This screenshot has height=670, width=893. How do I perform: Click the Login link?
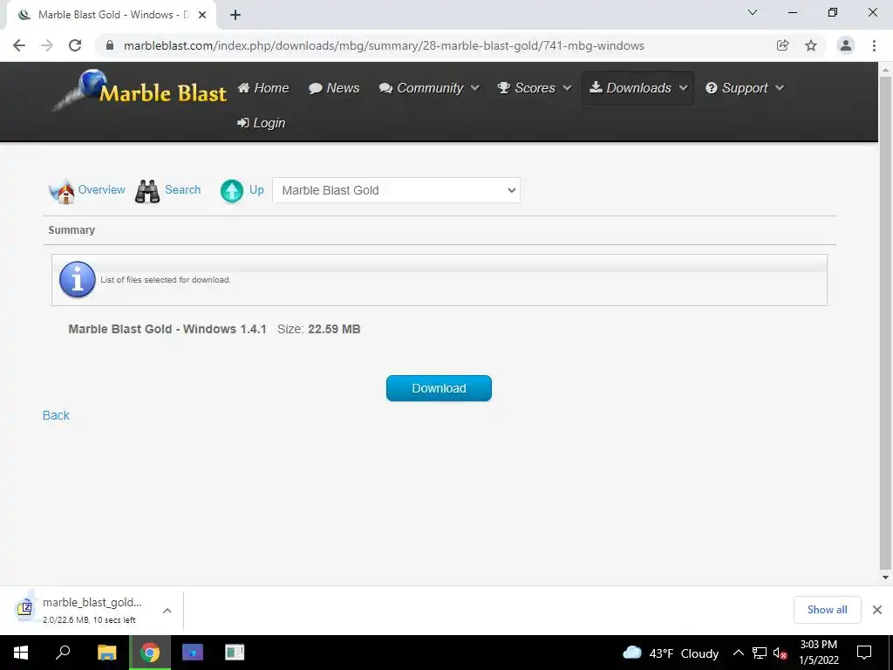[262, 123]
